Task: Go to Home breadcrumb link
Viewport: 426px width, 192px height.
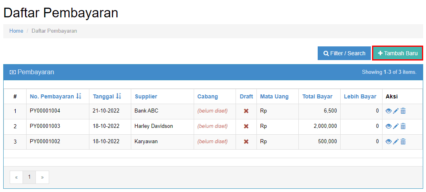Action: point(16,31)
